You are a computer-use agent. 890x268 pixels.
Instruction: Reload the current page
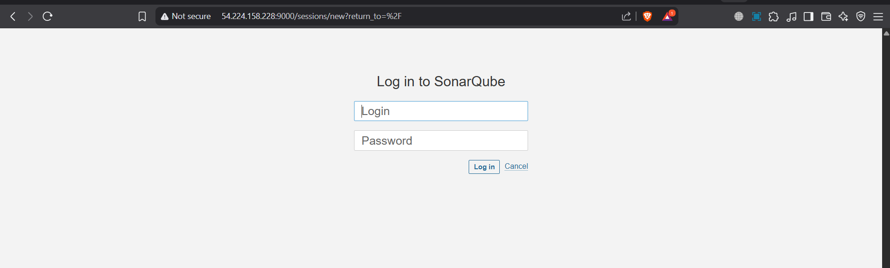[47, 17]
